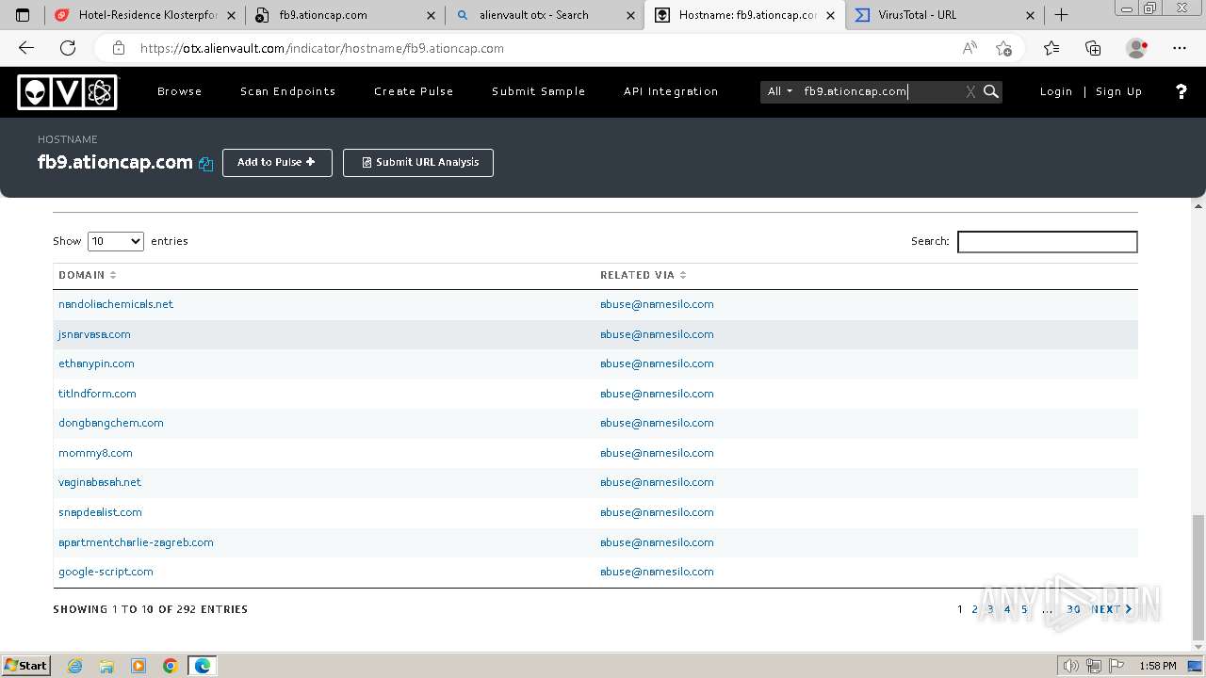Viewport: 1206px width, 678px height.
Task: Click the Sign Up link
Action: point(1119,91)
